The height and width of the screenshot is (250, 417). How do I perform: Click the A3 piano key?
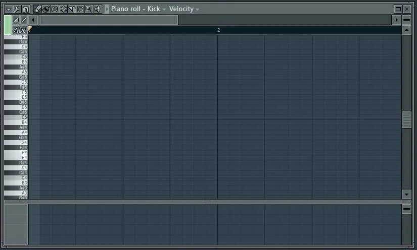point(16,193)
